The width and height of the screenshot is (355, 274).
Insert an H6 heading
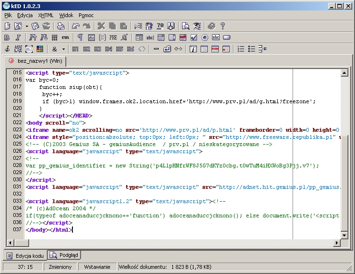click(131, 49)
